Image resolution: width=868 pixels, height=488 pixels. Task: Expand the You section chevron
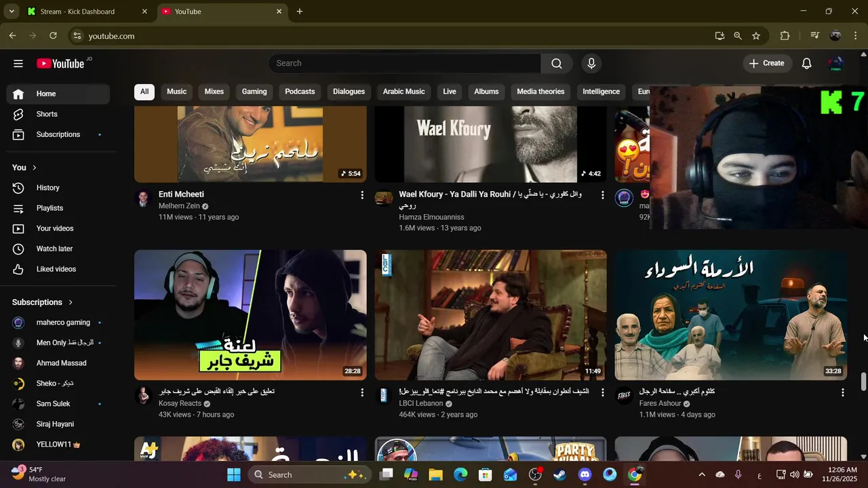[34, 167]
